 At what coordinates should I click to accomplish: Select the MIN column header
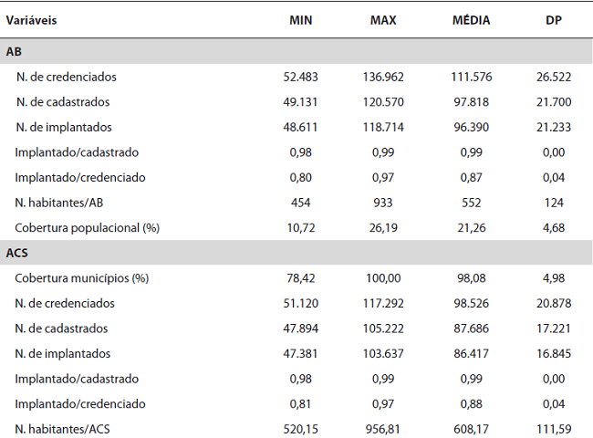pyautogui.click(x=300, y=20)
